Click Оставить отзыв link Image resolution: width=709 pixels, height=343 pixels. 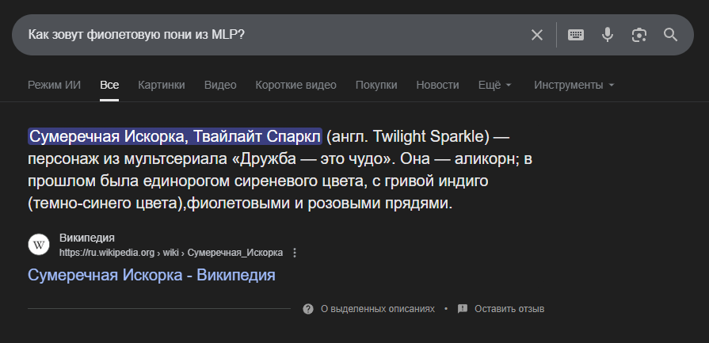coord(509,309)
